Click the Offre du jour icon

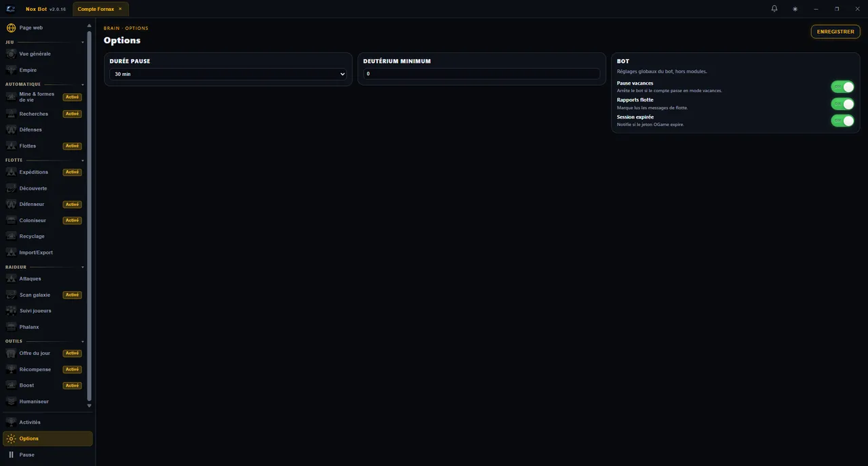pyautogui.click(x=11, y=353)
